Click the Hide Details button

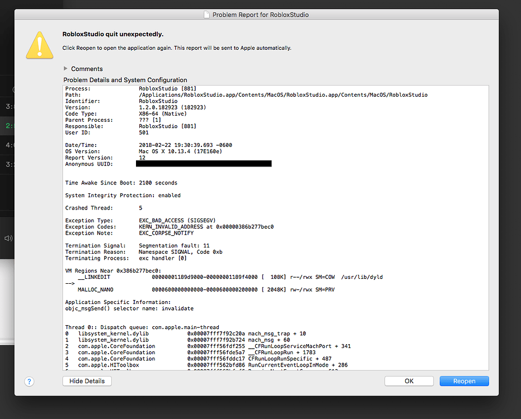click(x=87, y=381)
